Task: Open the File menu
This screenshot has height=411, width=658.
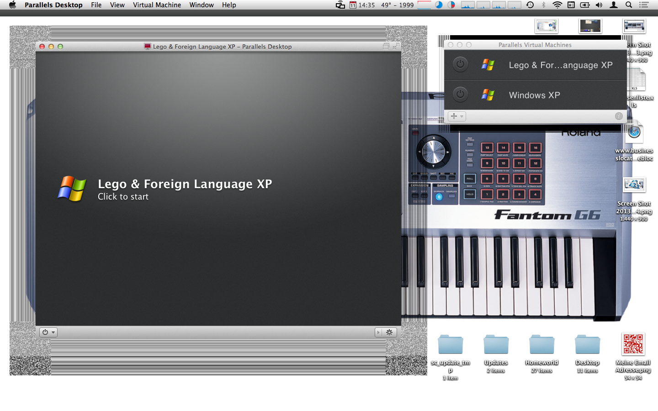Action: click(x=96, y=5)
